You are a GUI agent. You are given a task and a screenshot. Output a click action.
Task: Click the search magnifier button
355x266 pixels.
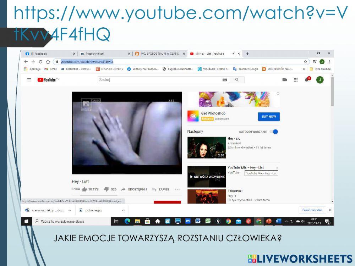(237, 80)
